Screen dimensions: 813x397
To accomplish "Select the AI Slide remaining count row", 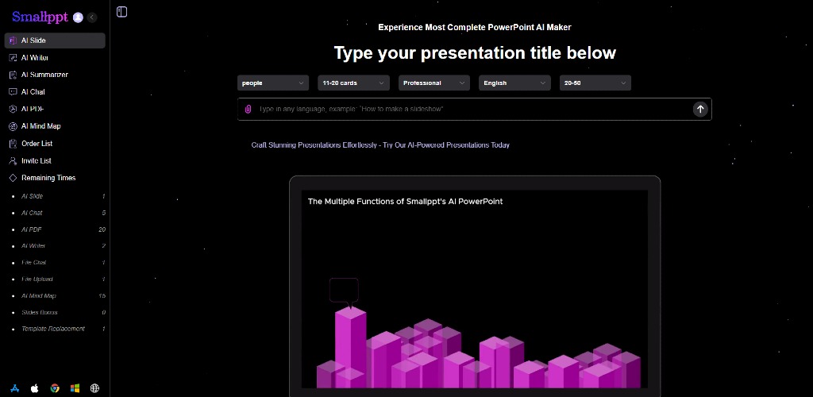I will click(58, 196).
